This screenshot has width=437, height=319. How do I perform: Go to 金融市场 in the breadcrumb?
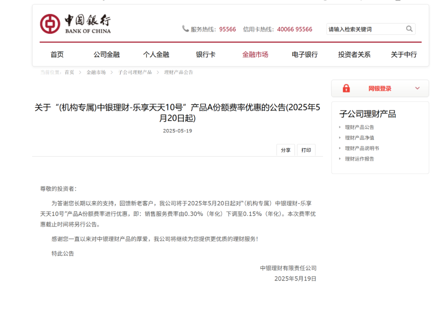pyautogui.click(x=96, y=72)
